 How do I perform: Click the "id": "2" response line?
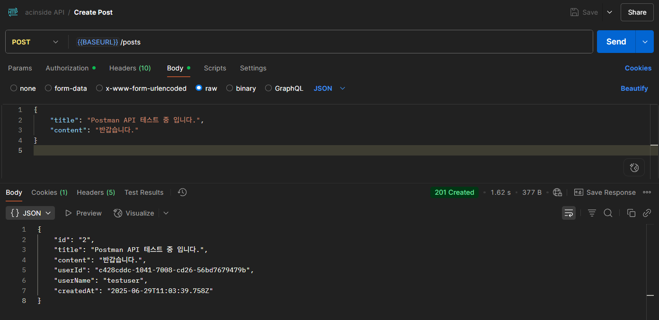tap(74, 240)
